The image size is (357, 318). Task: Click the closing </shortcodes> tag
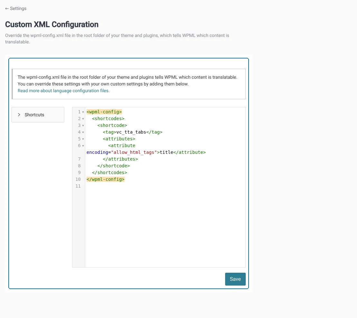click(x=110, y=172)
